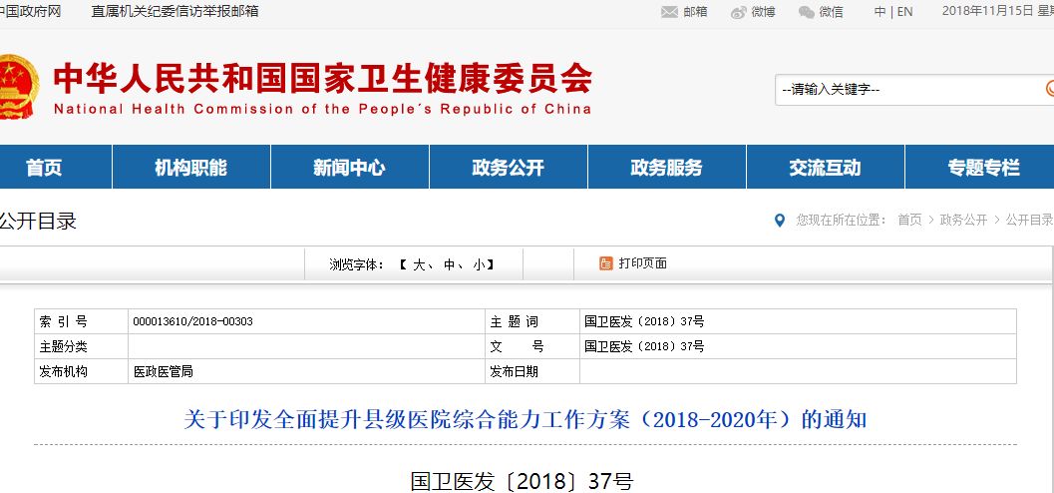
Task: Click the mail envelope icon
Action: [669, 12]
